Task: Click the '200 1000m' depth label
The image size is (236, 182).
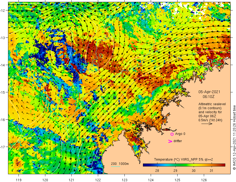Action: click(x=120, y=164)
